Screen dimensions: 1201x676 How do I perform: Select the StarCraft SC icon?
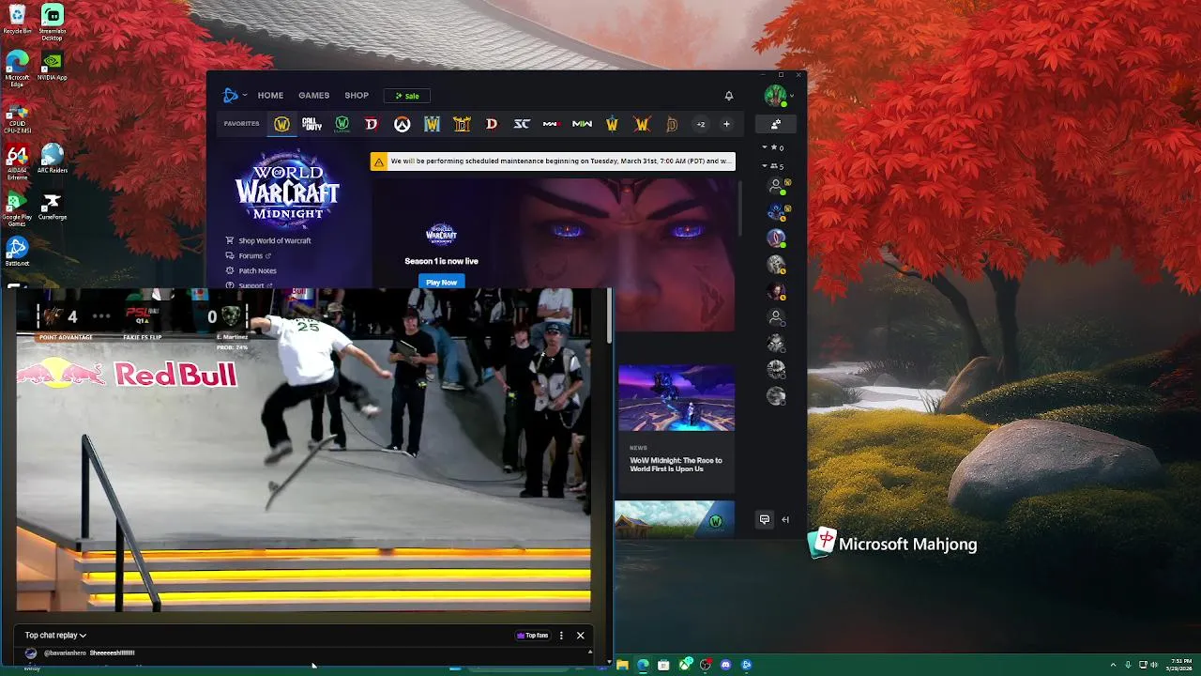[522, 124]
